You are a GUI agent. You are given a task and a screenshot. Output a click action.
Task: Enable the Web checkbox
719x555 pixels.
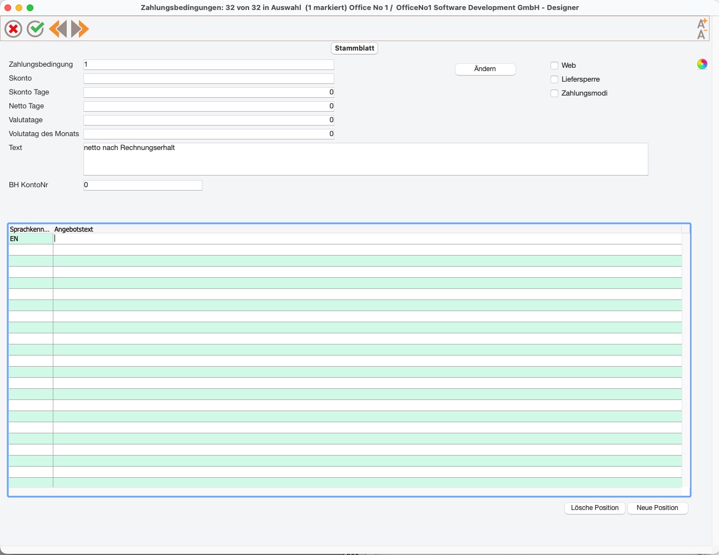[554, 66]
